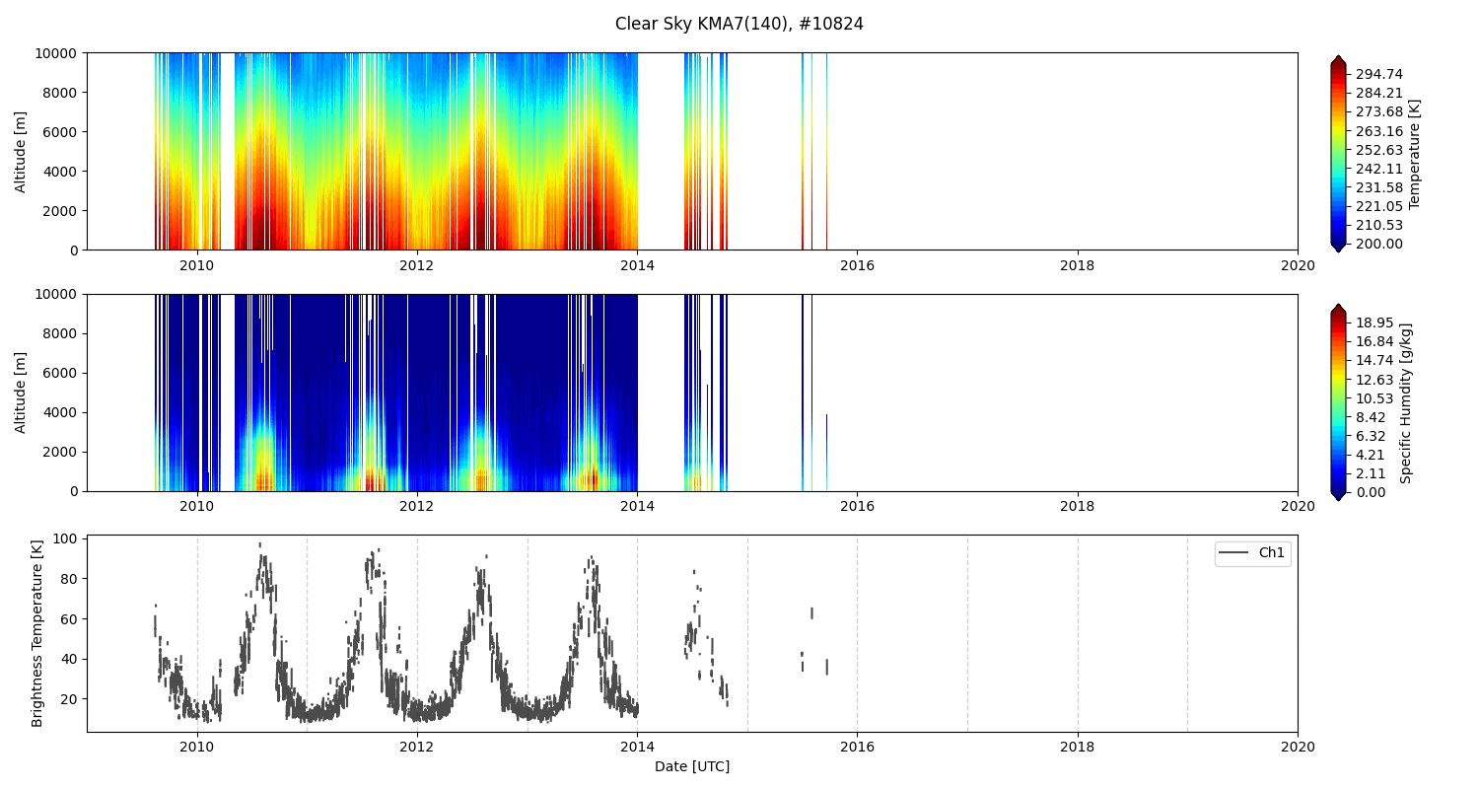Click the 231.58 colorbar tick value
Screen dimensions: 1479x789
1378,187
